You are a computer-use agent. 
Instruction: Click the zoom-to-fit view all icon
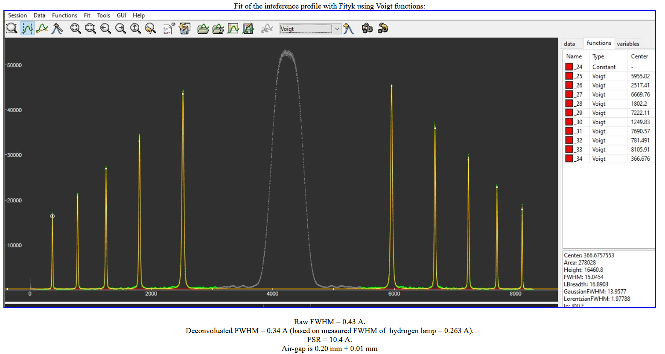tap(76, 29)
